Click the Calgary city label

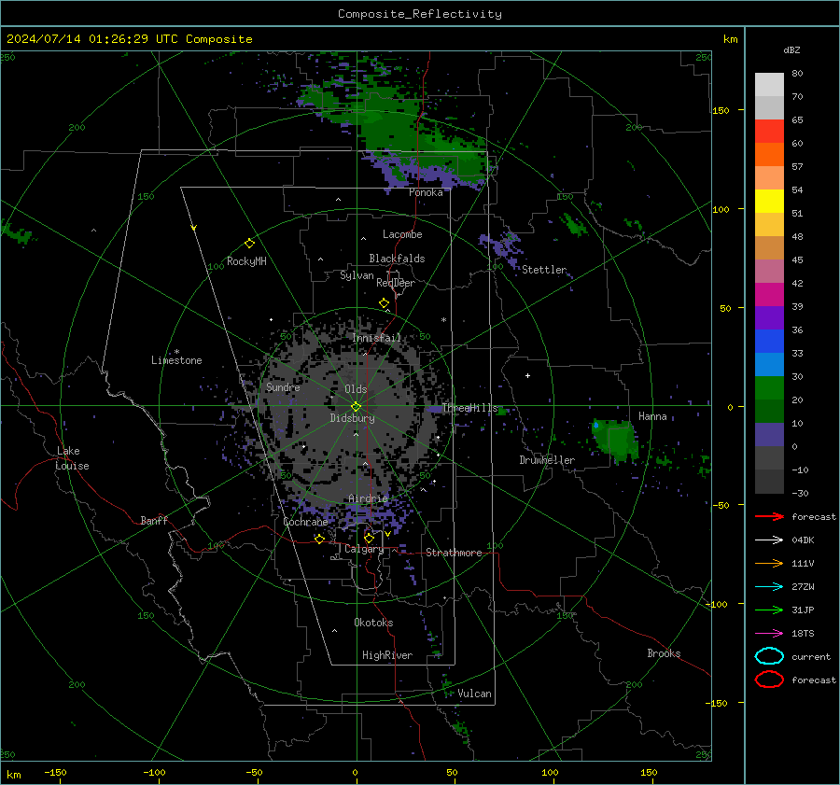click(x=364, y=549)
